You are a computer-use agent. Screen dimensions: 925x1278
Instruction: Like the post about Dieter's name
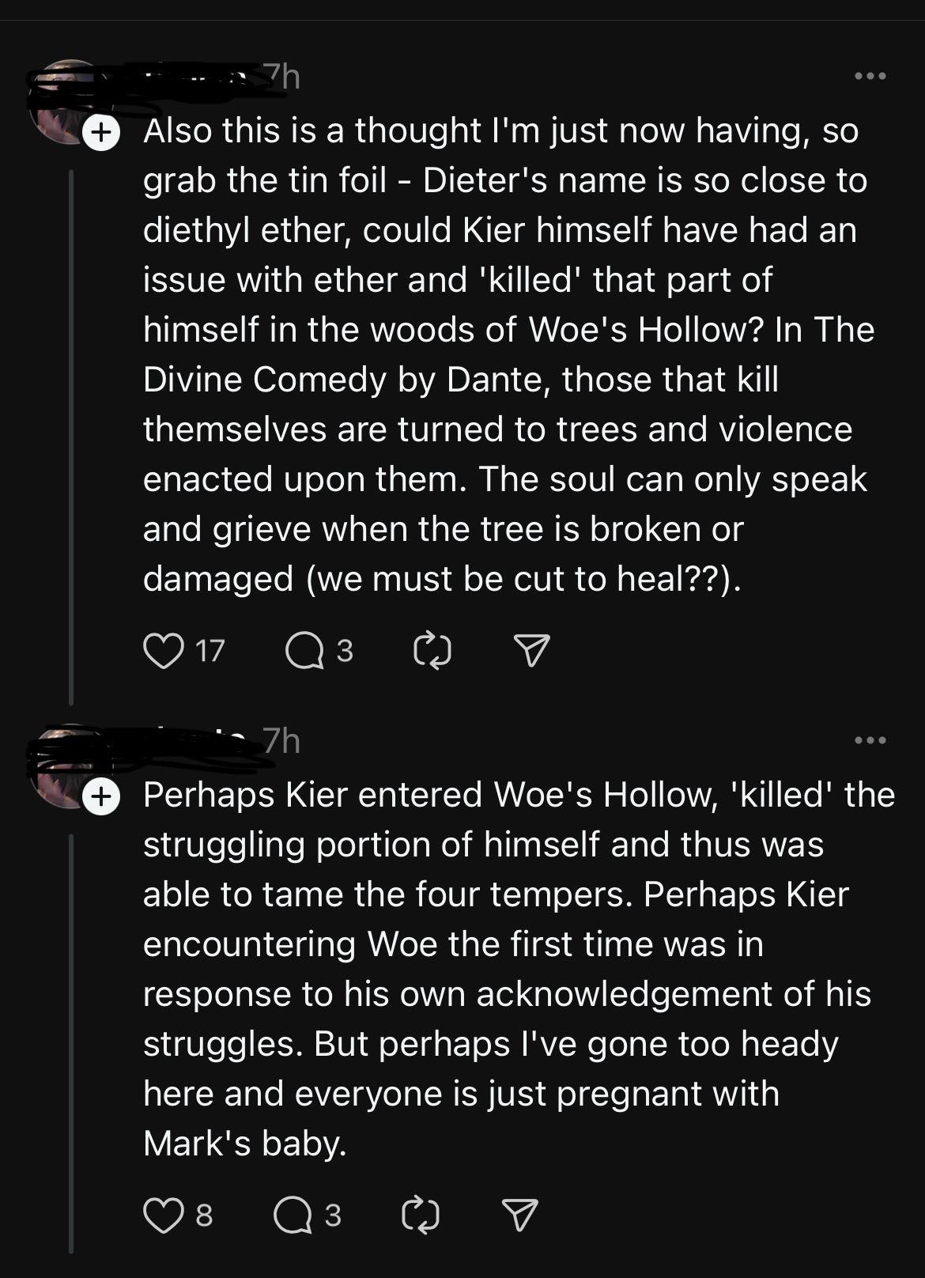pos(163,651)
